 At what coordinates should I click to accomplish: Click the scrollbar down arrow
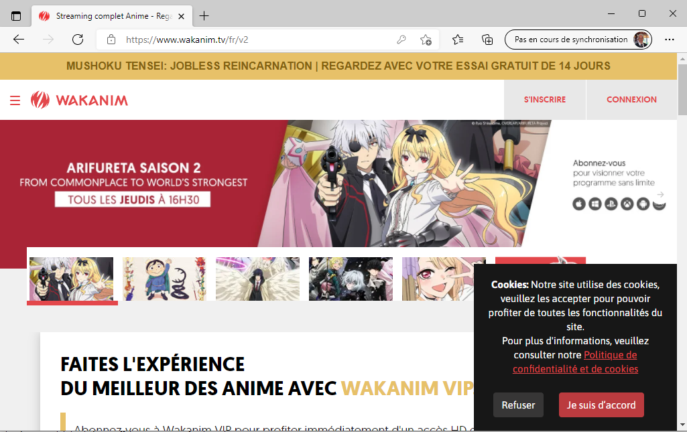click(682, 425)
